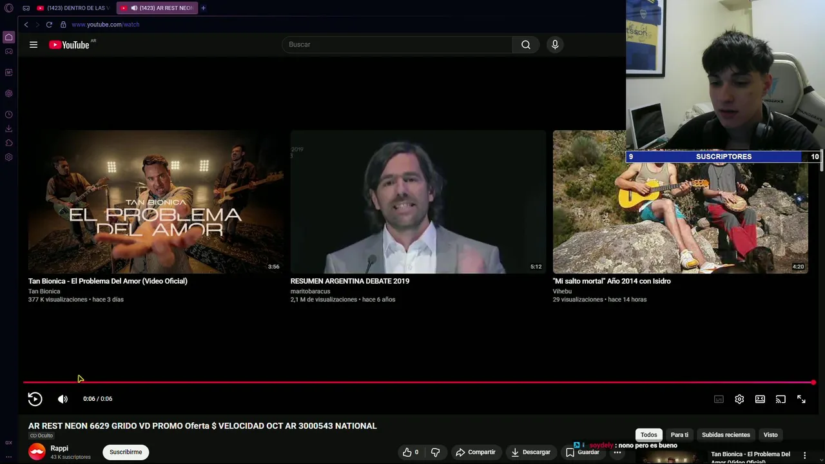Visit the Vihebu channel name
Screen dimensions: 825x464
click(562, 291)
